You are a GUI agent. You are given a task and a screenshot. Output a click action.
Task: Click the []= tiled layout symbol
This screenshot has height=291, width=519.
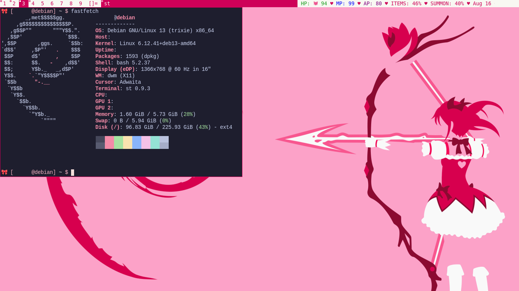click(93, 3)
